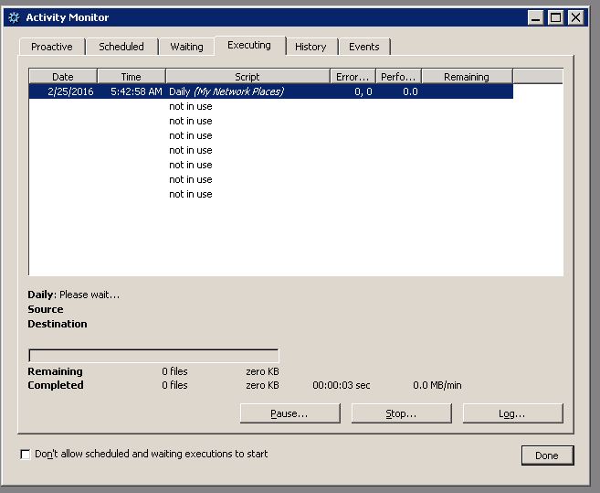Click the Activity Monitor title bar icon
This screenshot has width=600, height=493.
14,17
